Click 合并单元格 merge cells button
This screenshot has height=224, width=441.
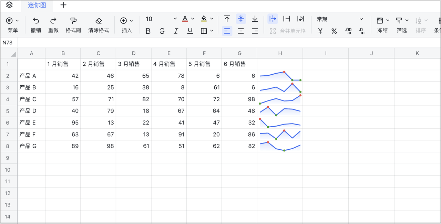(287, 31)
